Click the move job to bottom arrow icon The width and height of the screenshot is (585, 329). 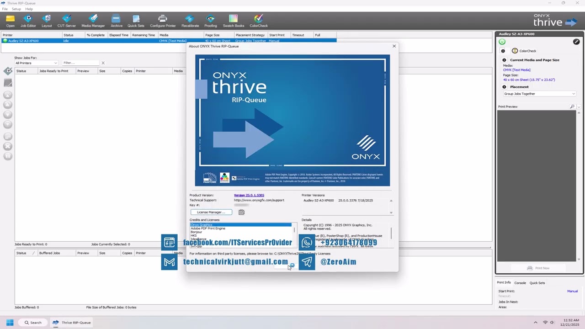8,124
